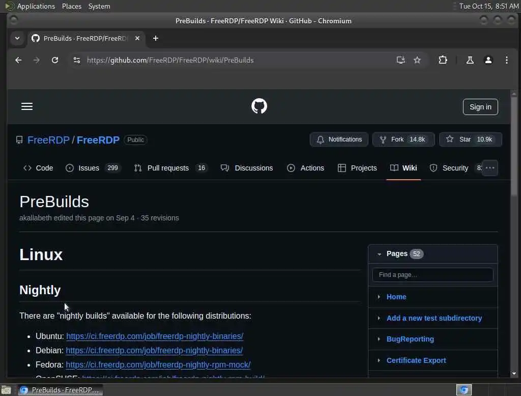Open the GitHub hamburger navigation menu

(x=27, y=106)
